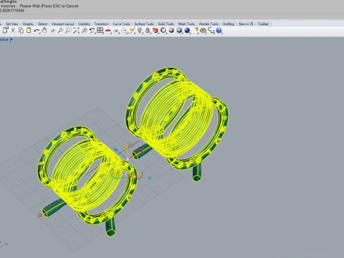
Task: Select the Dimension tool icon
Action: coord(211,31)
